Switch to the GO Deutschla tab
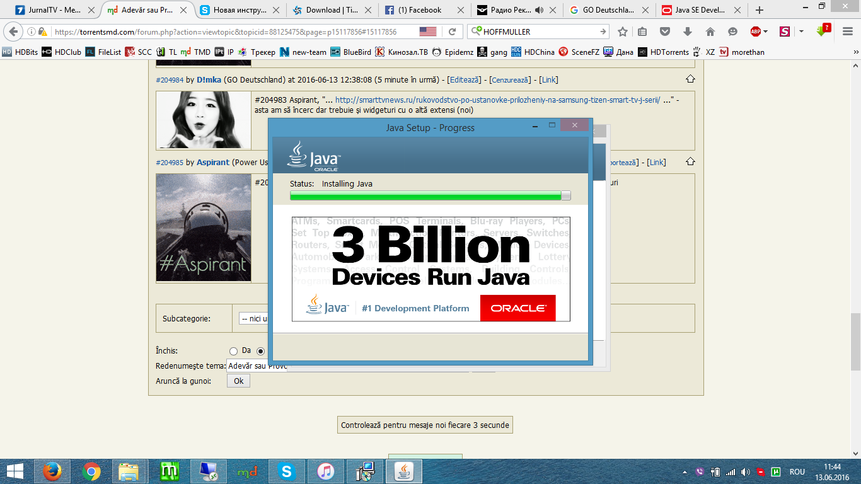Screen dimensions: 861x484 [x=610, y=10]
